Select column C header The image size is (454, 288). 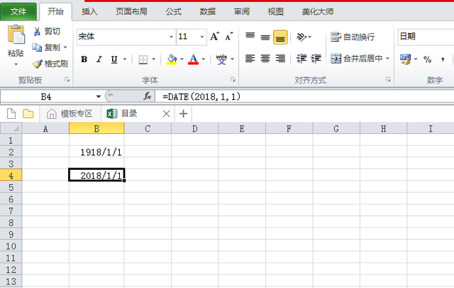click(148, 129)
